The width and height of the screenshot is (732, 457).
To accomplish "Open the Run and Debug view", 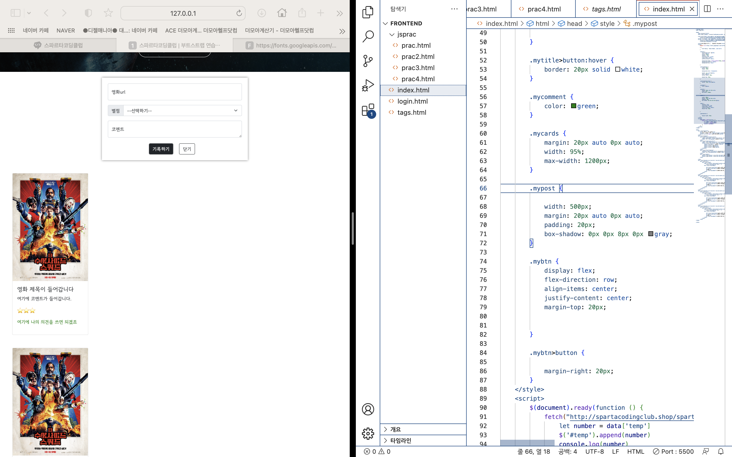I will pyautogui.click(x=368, y=86).
